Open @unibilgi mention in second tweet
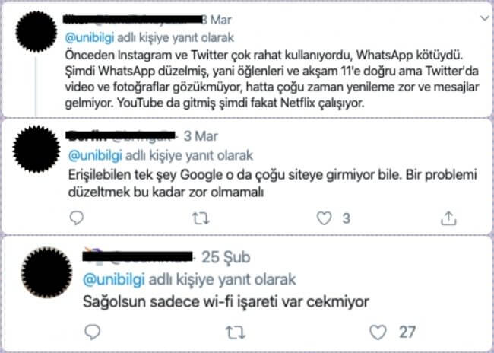The height and width of the screenshot is (353, 494). pyautogui.click(x=95, y=155)
